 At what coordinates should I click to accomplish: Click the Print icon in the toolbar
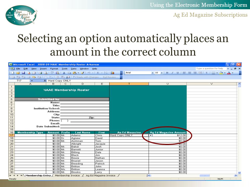40,73
